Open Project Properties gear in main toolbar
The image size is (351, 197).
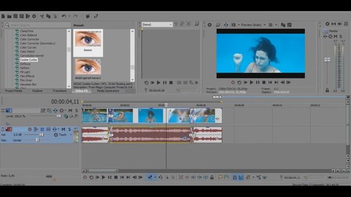pos(34,16)
